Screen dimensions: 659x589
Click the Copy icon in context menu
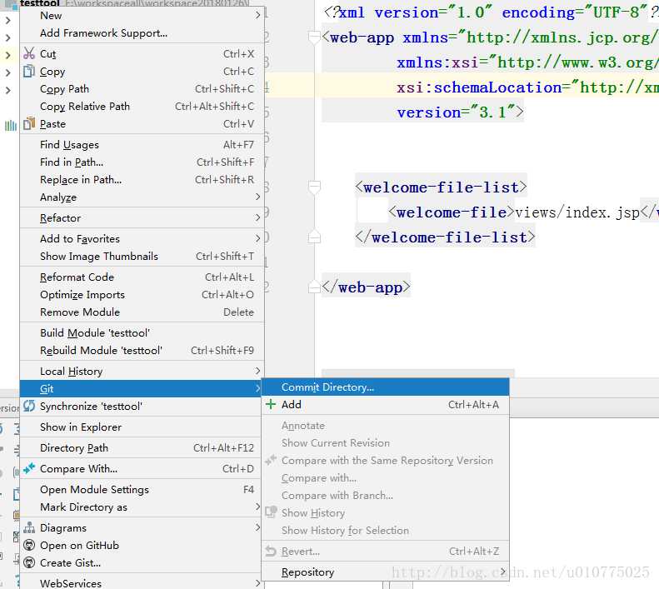click(x=29, y=71)
